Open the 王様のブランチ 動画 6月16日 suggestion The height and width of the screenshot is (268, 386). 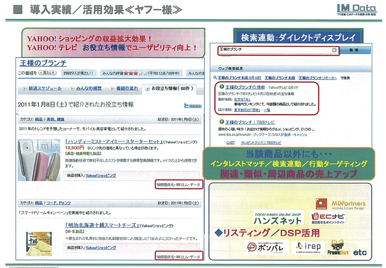tap(239, 78)
